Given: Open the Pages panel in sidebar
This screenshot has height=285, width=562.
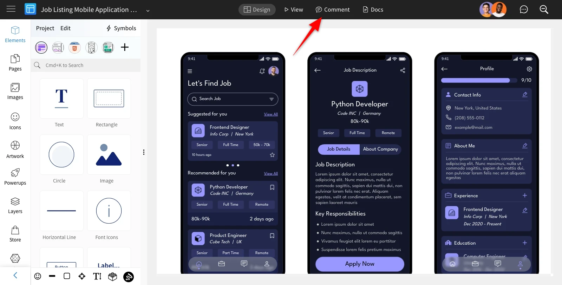Looking at the screenshot, I should tap(15, 63).
